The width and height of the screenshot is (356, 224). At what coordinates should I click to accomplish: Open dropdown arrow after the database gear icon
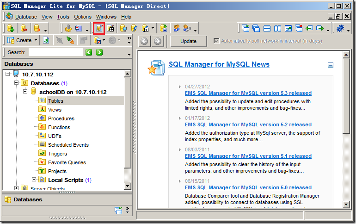coord(46,31)
